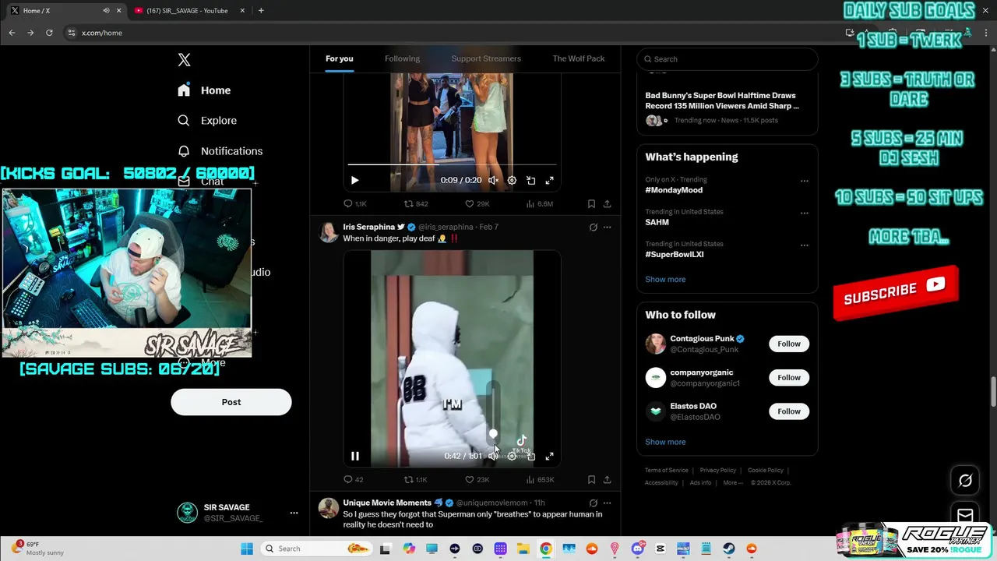This screenshot has height=561, width=997.
Task: Reply to the post with 42 replies
Action: tap(354, 479)
